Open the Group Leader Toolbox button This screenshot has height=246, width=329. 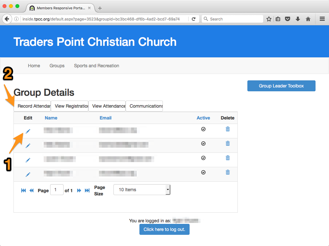point(281,86)
